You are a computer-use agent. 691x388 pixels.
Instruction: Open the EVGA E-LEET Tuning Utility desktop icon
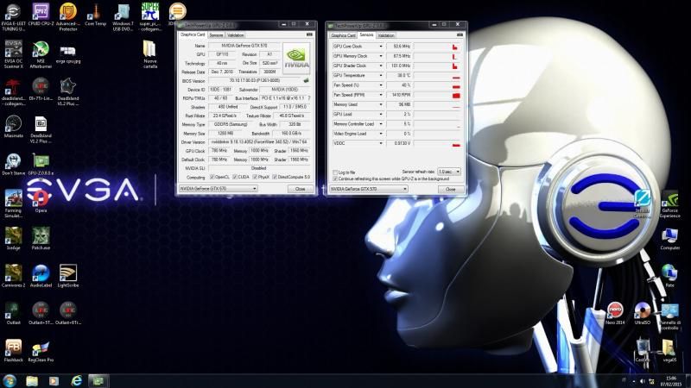[x=13, y=16]
